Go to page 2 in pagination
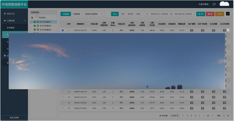Screen dimensions: 234x121 pyautogui.click(x=191, y=116)
